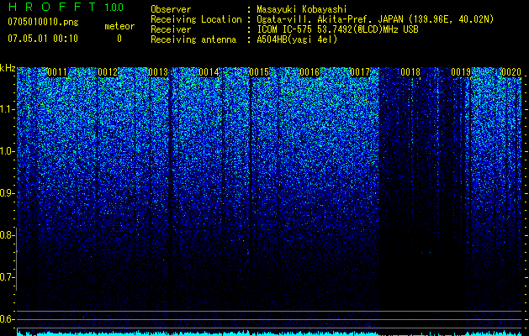Click the ICOM IC-575 receiver description

click(x=337, y=29)
